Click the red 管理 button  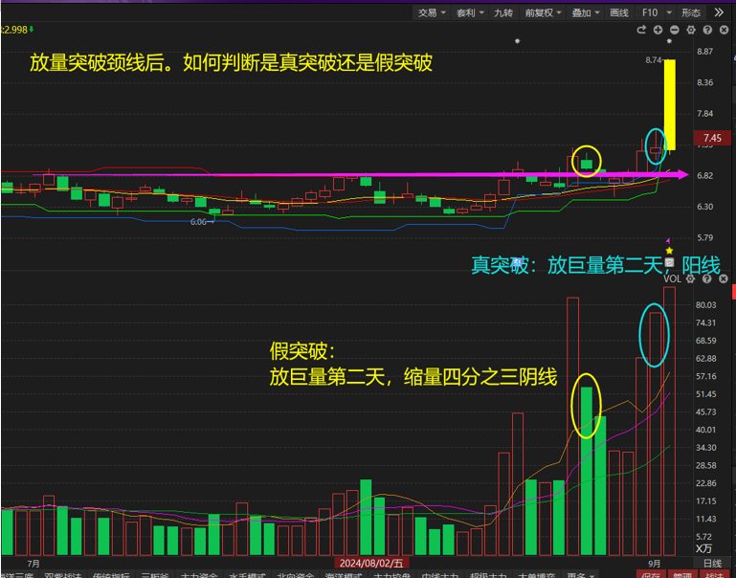(682, 575)
